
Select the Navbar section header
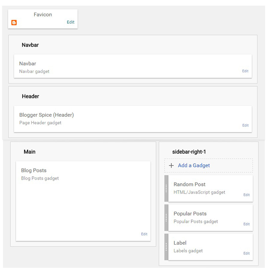click(x=30, y=45)
